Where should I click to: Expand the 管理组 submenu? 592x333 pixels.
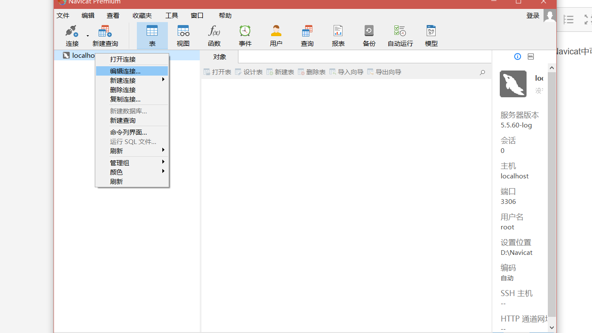[x=119, y=162]
